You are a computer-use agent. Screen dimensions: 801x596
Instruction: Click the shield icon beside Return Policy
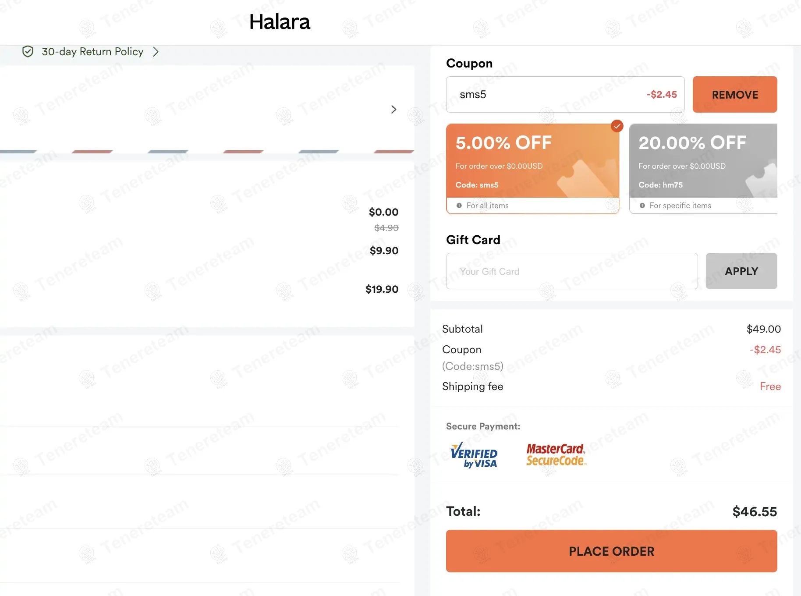click(28, 52)
